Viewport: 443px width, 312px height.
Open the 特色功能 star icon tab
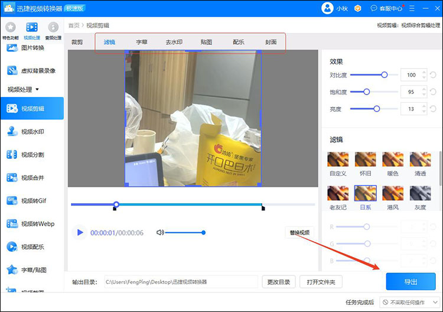tap(11, 31)
